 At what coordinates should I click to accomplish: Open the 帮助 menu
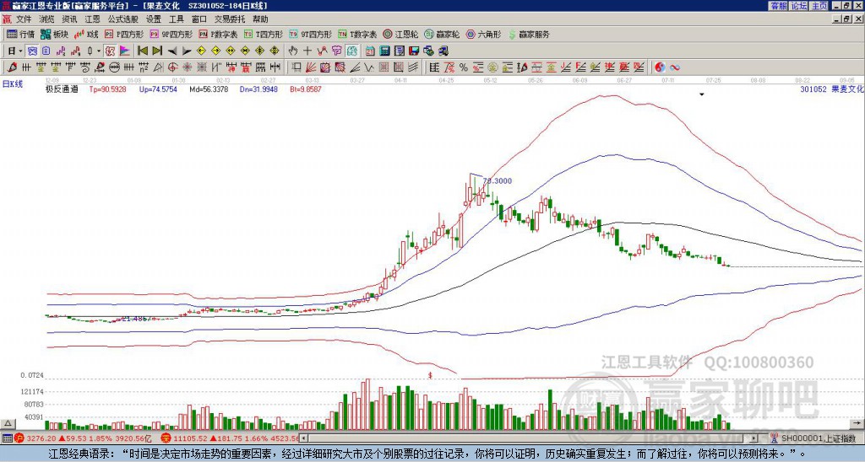click(260, 19)
